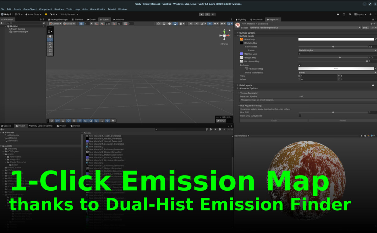Select the Scale tool

50,47
